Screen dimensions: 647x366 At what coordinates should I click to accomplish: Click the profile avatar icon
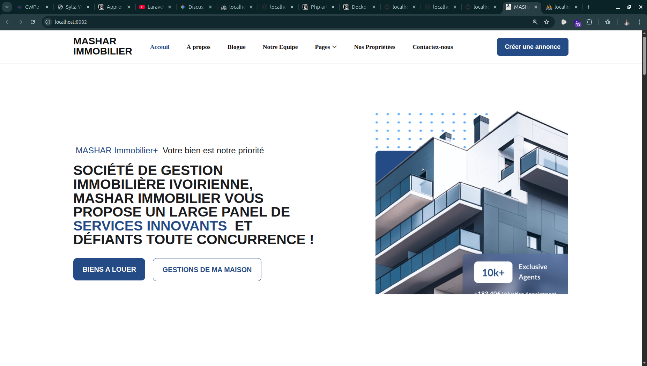pyautogui.click(x=627, y=22)
